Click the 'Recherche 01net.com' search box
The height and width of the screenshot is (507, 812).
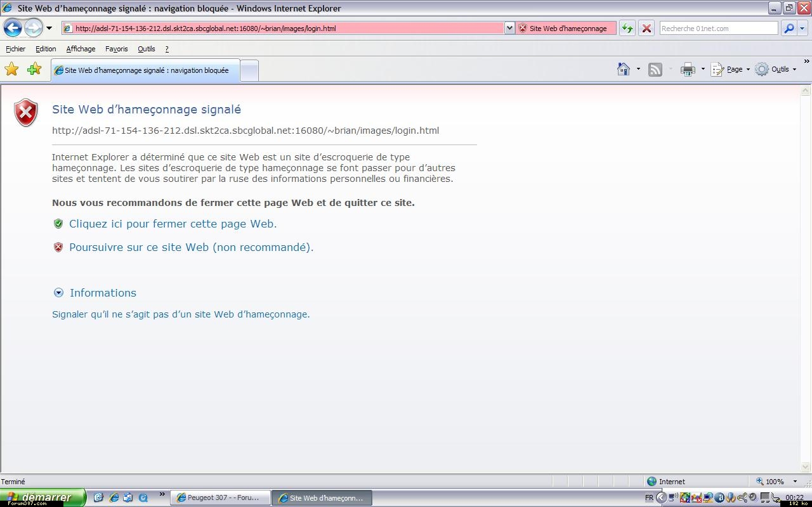point(718,28)
